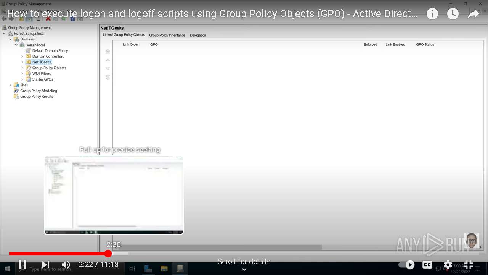Click the red progress bar scrubber

108,254
